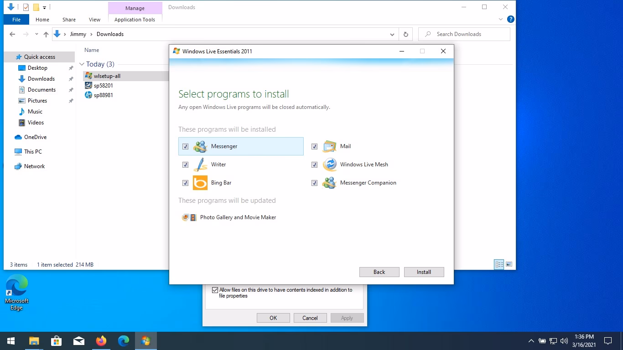The image size is (623, 350).
Task: Expand the ribbon chevron
Action: [501, 19]
